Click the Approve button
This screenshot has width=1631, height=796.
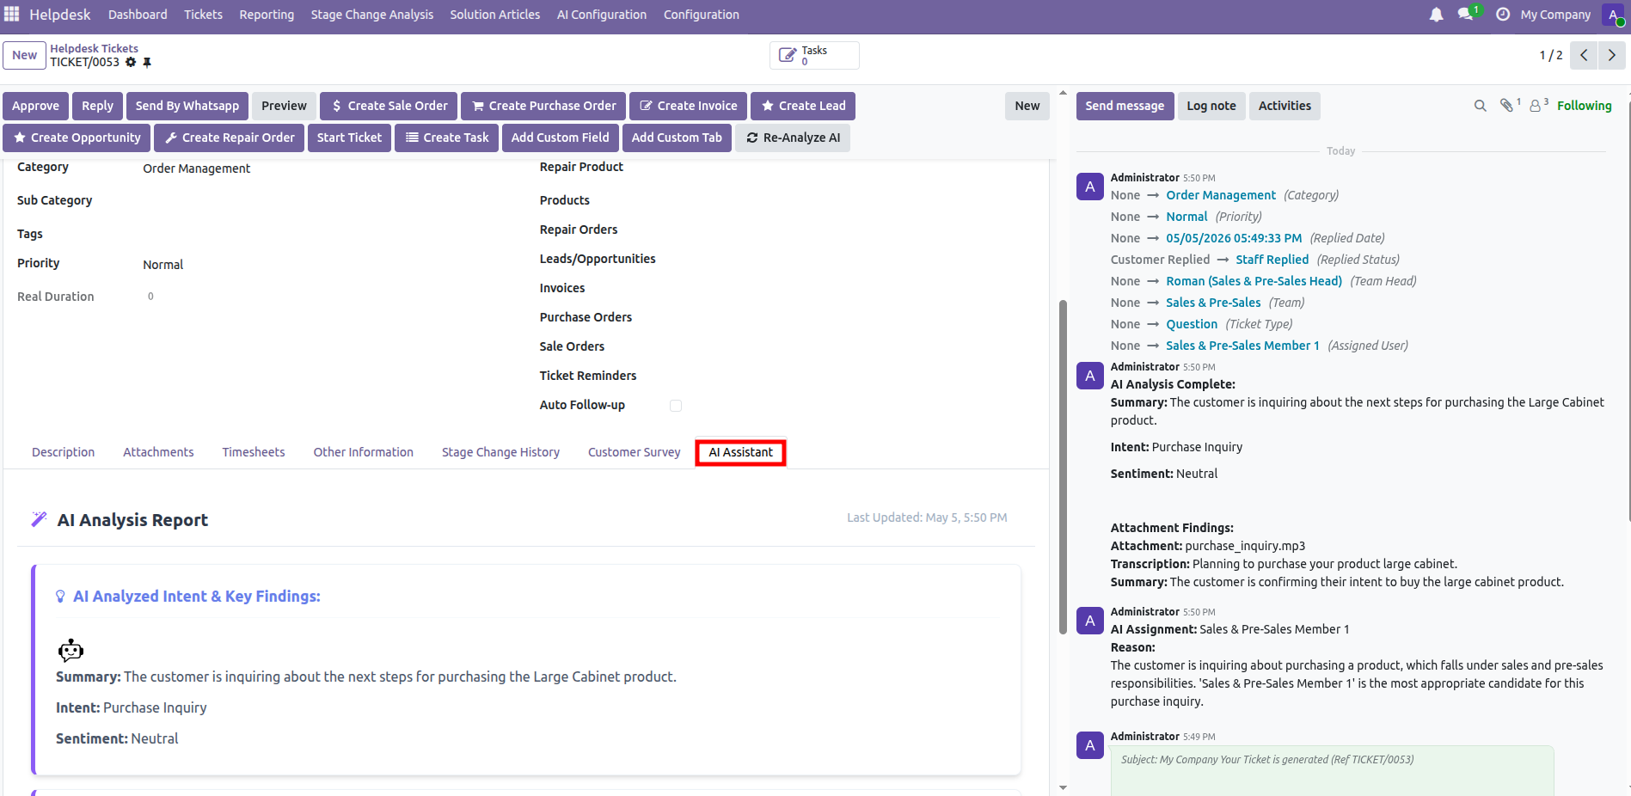pyautogui.click(x=35, y=106)
